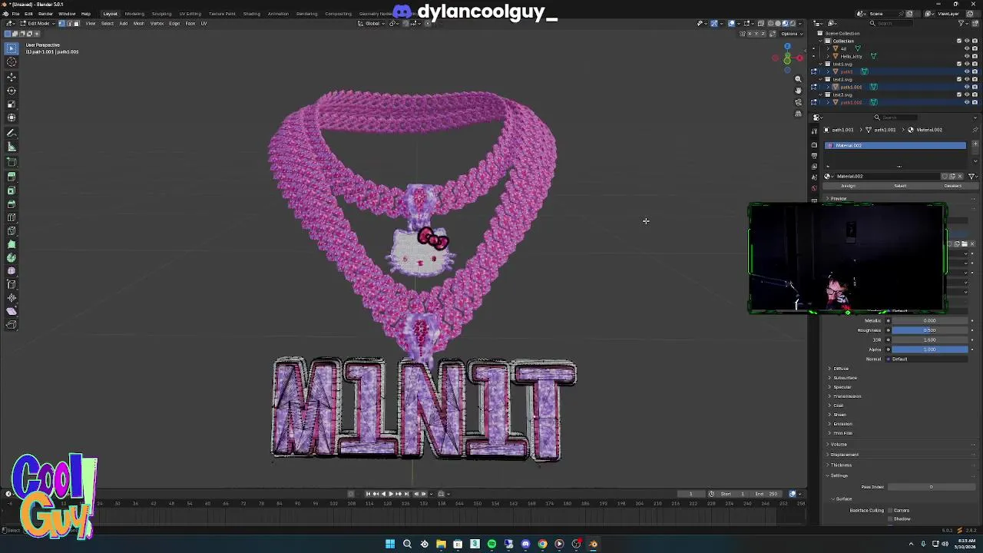The height and width of the screenshot is (553, 983).
Task: Hide the Collection with its eye icon
Action: click(x=967, y=41)
